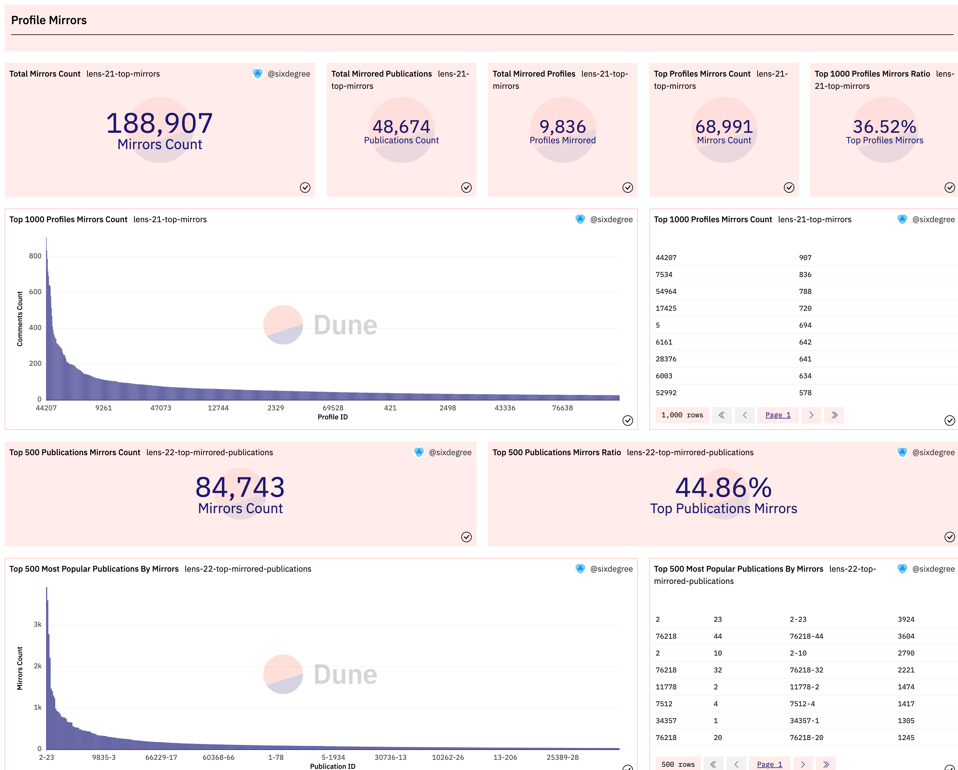Click checkmark icon on 84,743 Mirrors Count panel
The image size is (958, 770).
pos(466,537)
